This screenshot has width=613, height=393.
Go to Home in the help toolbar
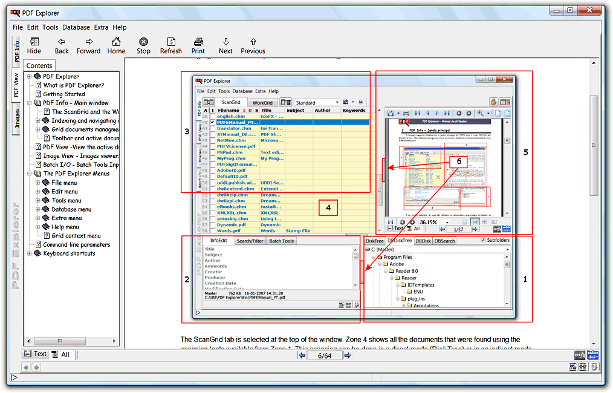(116, 42)
